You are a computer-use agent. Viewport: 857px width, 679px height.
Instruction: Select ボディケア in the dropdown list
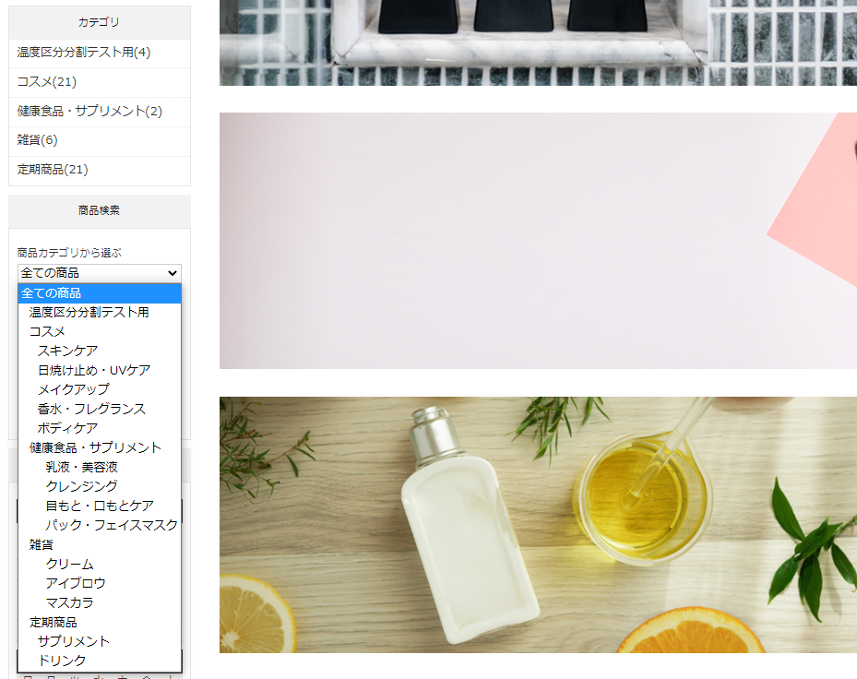coord(67,428)
